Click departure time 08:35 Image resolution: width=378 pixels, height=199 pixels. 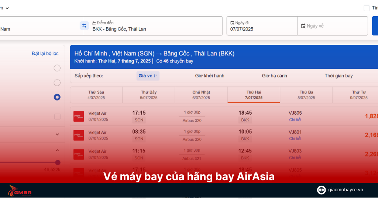pos(139,132)
